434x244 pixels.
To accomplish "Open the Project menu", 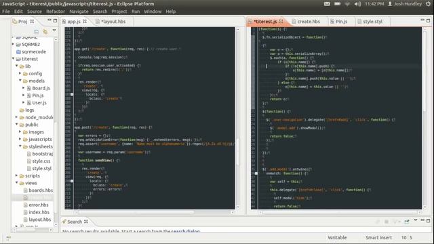I will pos(119,12).
